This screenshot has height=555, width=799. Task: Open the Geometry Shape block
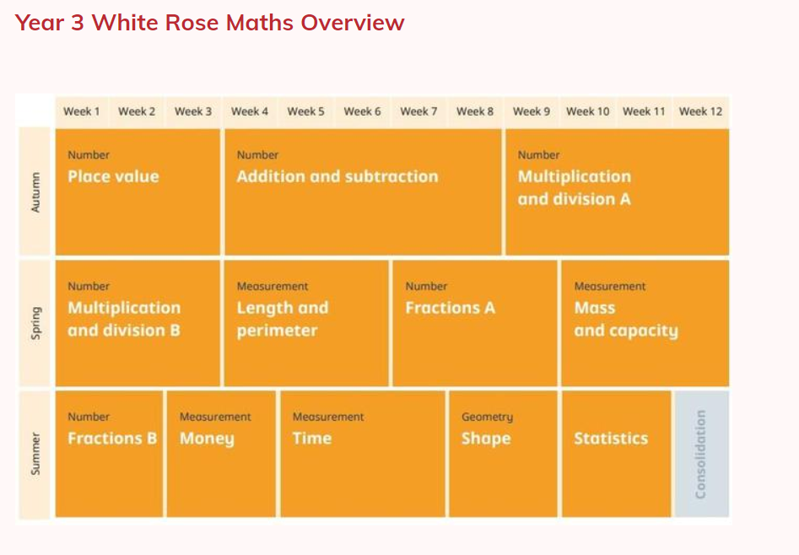click(503, 453)
